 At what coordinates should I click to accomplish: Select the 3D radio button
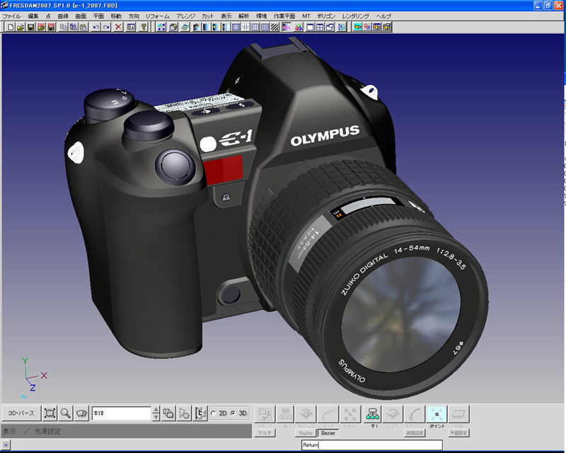233,413
